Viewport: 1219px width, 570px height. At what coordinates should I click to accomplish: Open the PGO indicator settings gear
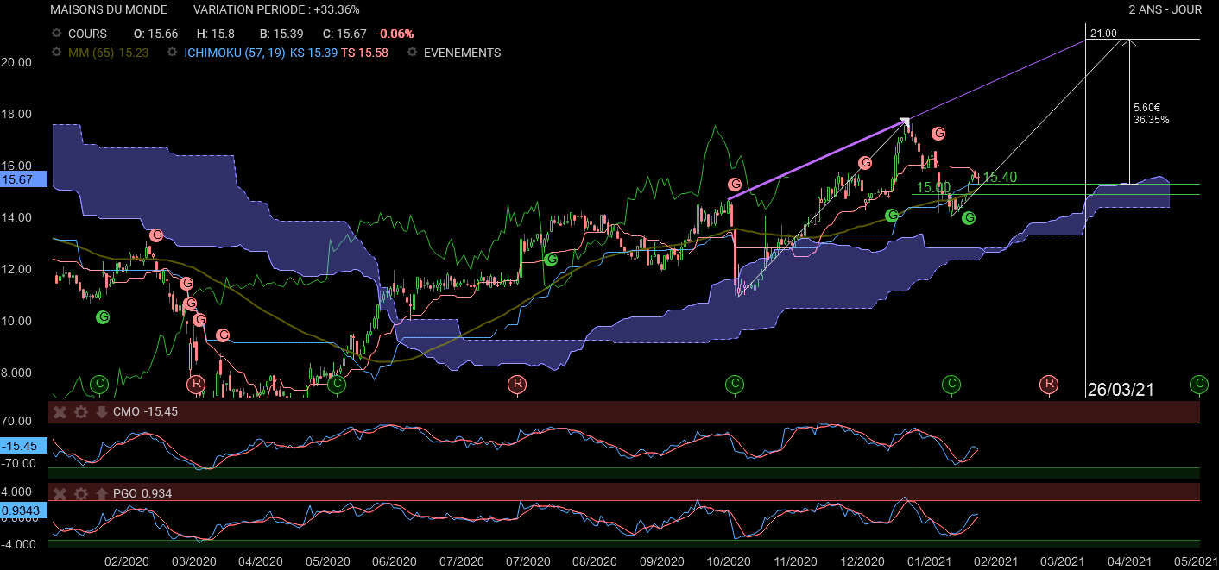tap(80, 492)
